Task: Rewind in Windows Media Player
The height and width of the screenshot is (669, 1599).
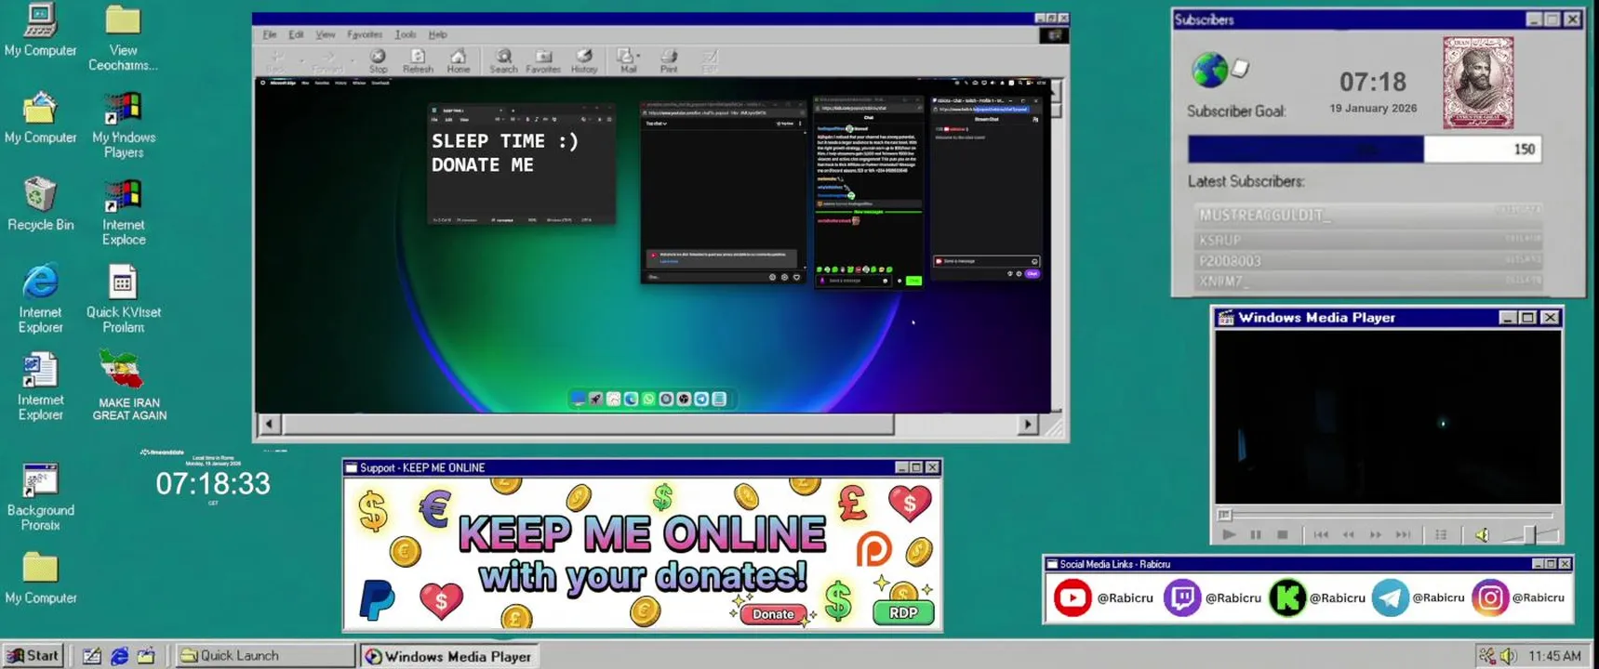Action: coord(1349,535)
